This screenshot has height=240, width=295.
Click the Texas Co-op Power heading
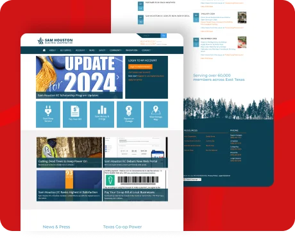pos(122,227)
